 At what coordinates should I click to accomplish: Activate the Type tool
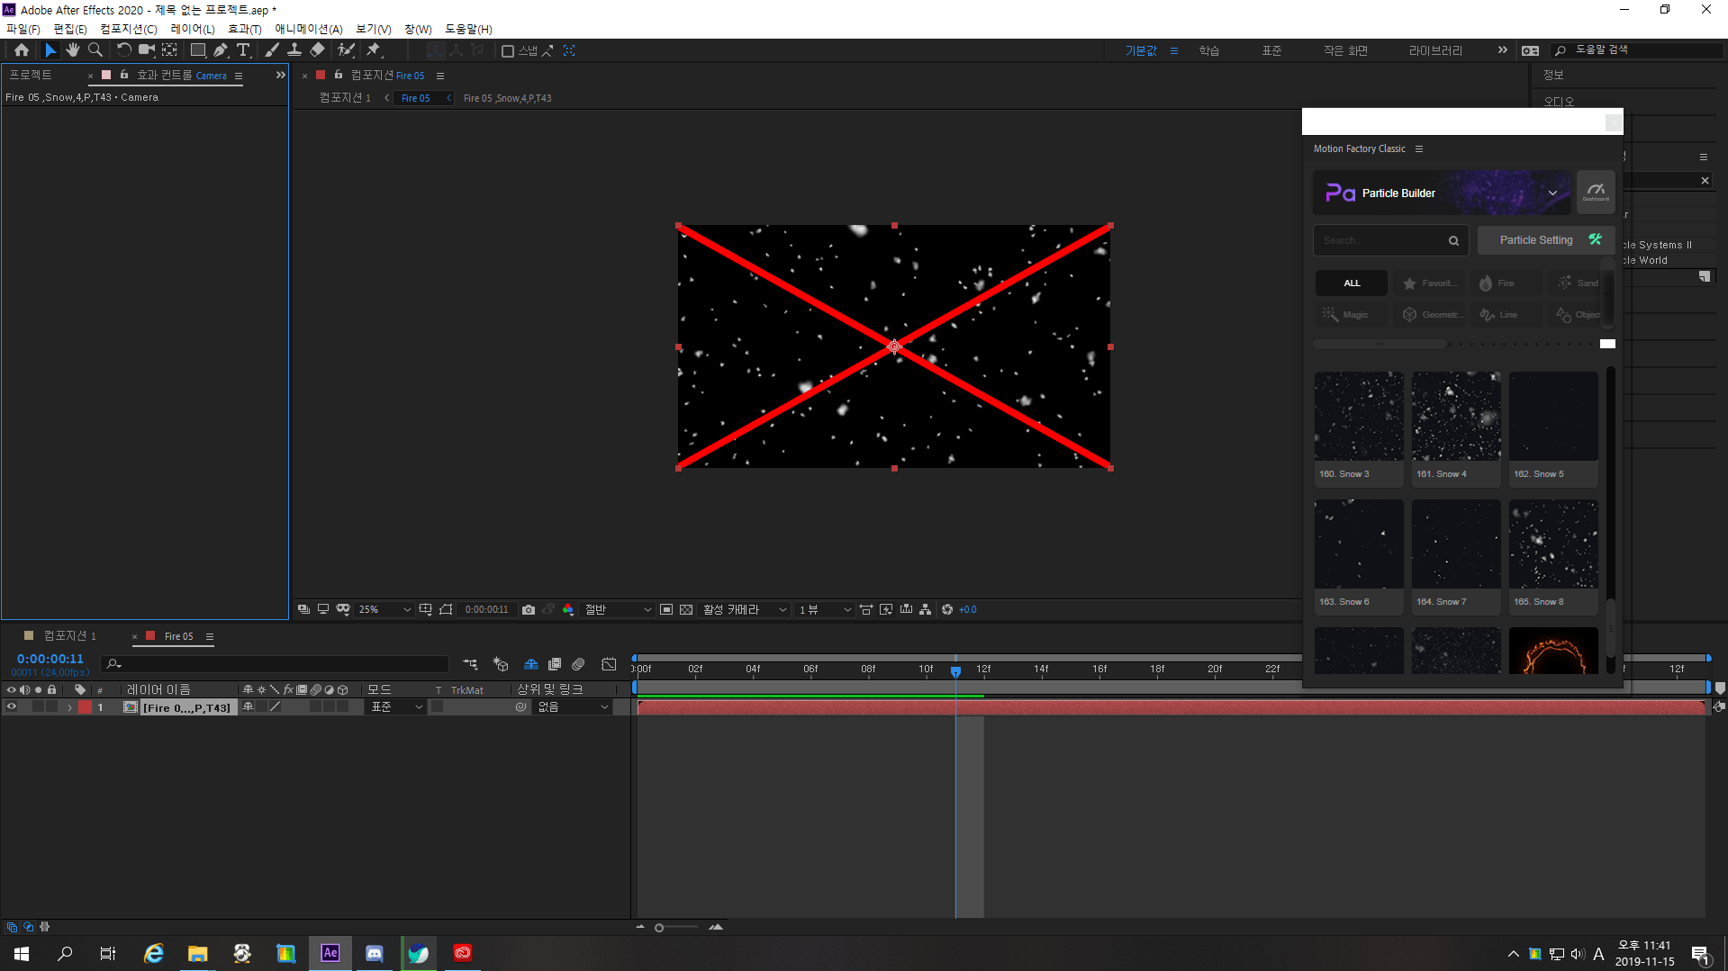coord(244,49)
